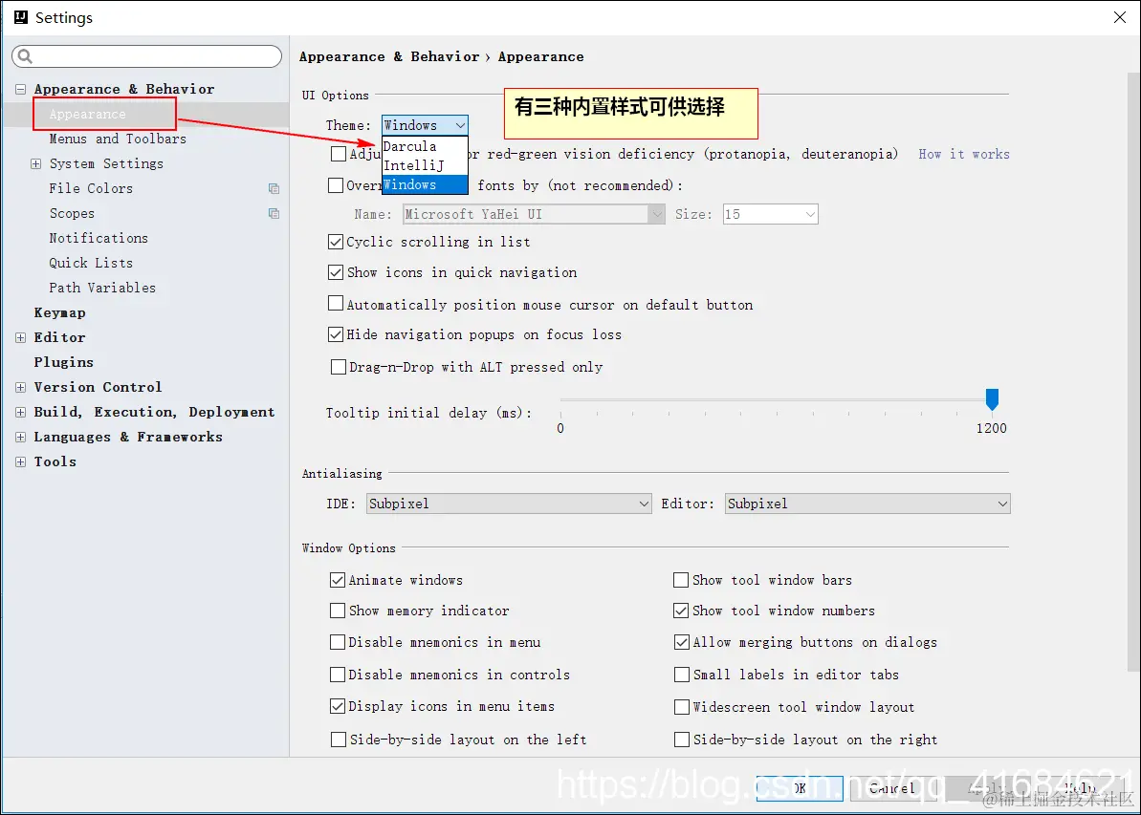Image resolution: width=1141 pixels, height=815 pixels.
Task: Choose Darcula from theme list
Action: coord(425,146)
